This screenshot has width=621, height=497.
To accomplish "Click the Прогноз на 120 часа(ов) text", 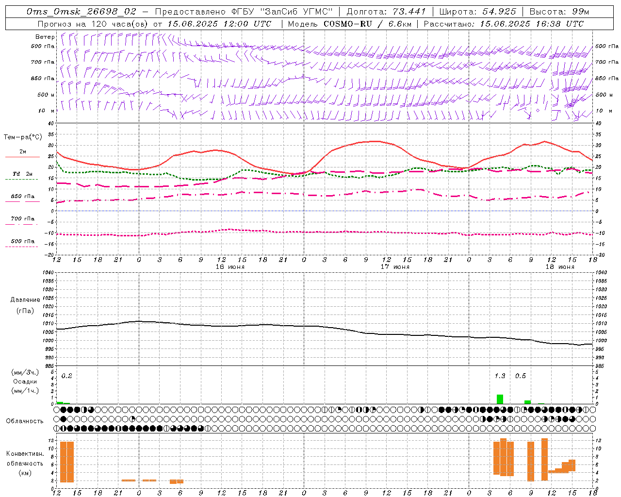I will pos(93,24).
